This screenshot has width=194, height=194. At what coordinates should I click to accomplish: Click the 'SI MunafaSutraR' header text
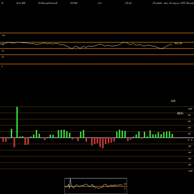click(x=48, y=3)
